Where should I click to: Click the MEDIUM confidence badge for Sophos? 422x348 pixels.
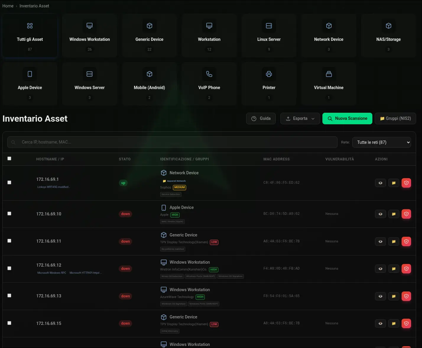click(x=180, y=187)
